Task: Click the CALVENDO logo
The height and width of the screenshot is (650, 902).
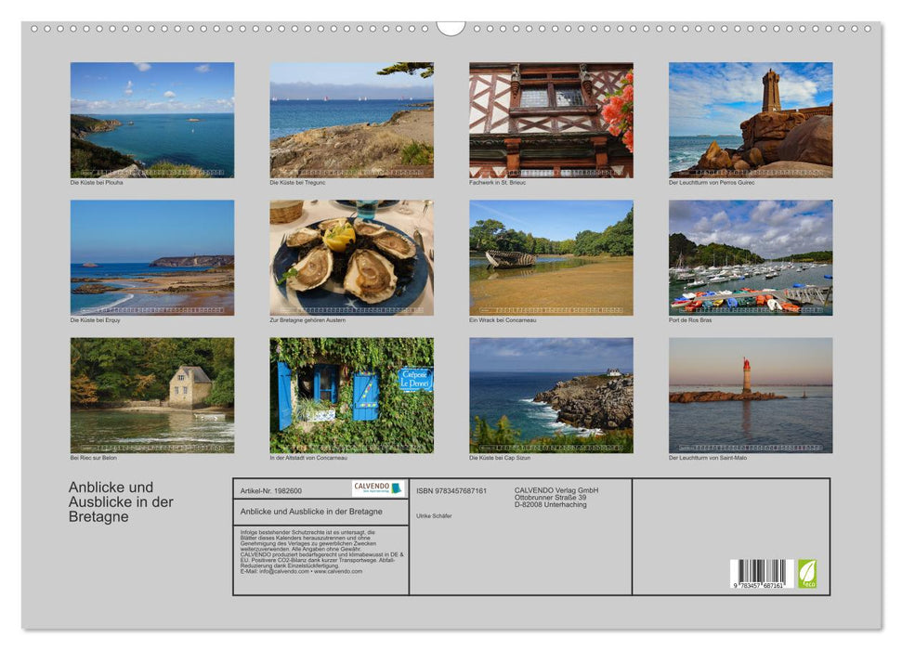Action: [x=378, y=488]
